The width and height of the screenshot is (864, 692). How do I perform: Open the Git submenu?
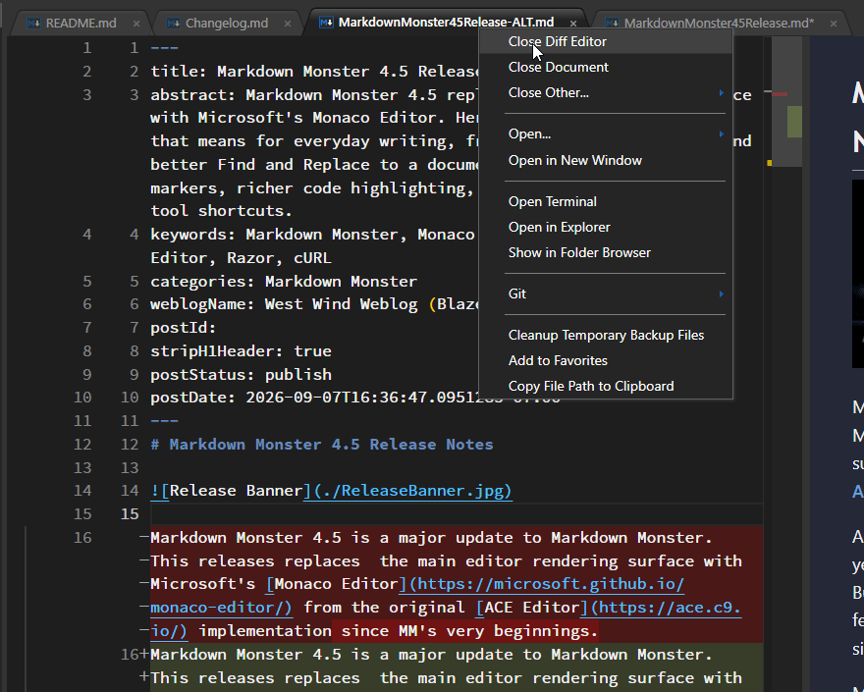[606, 293]
